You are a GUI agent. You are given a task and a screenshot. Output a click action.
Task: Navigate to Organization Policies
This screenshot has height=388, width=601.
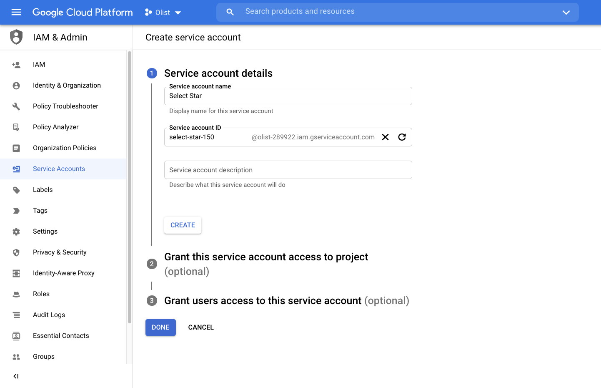coord(63,148)
